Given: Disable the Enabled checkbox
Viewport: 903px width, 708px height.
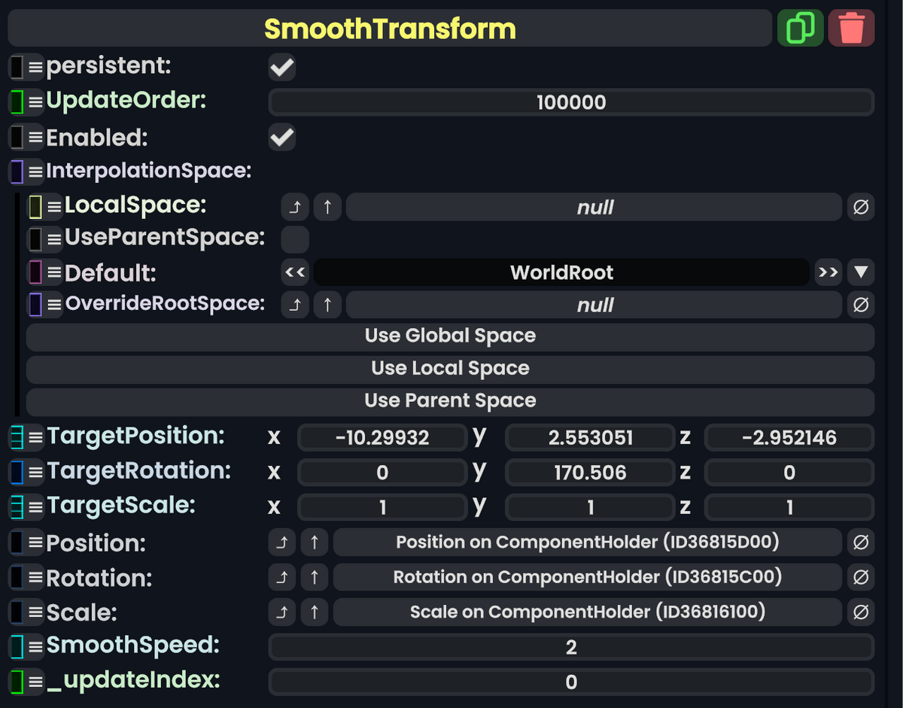Looking at the screenshot, I should coord(281,137).
